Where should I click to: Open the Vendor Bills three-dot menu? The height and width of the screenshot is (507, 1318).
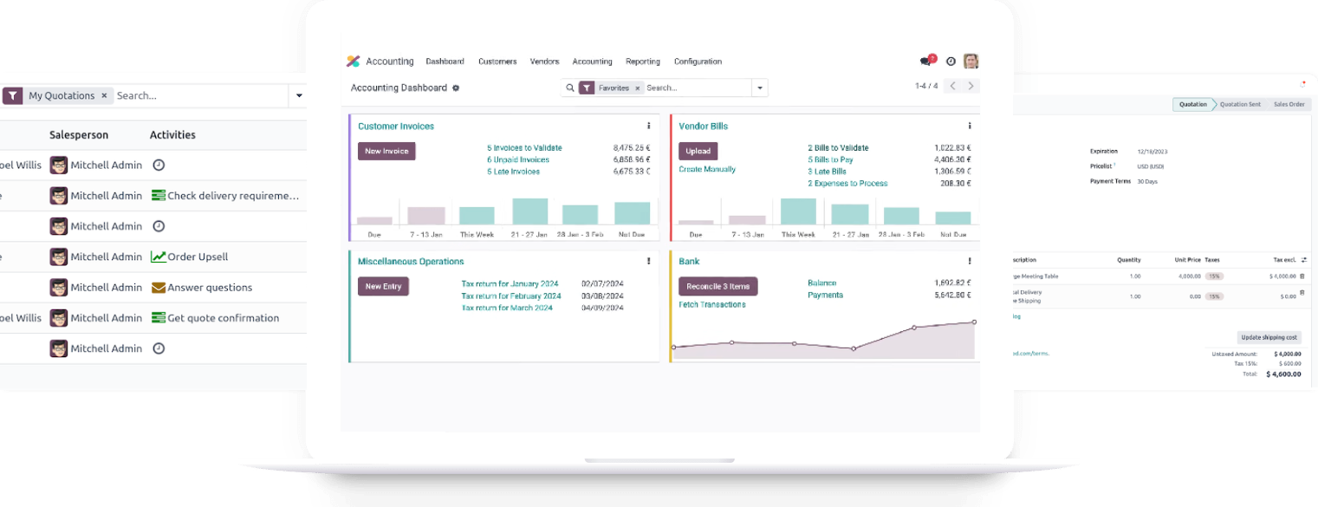(x=969, y=127)
